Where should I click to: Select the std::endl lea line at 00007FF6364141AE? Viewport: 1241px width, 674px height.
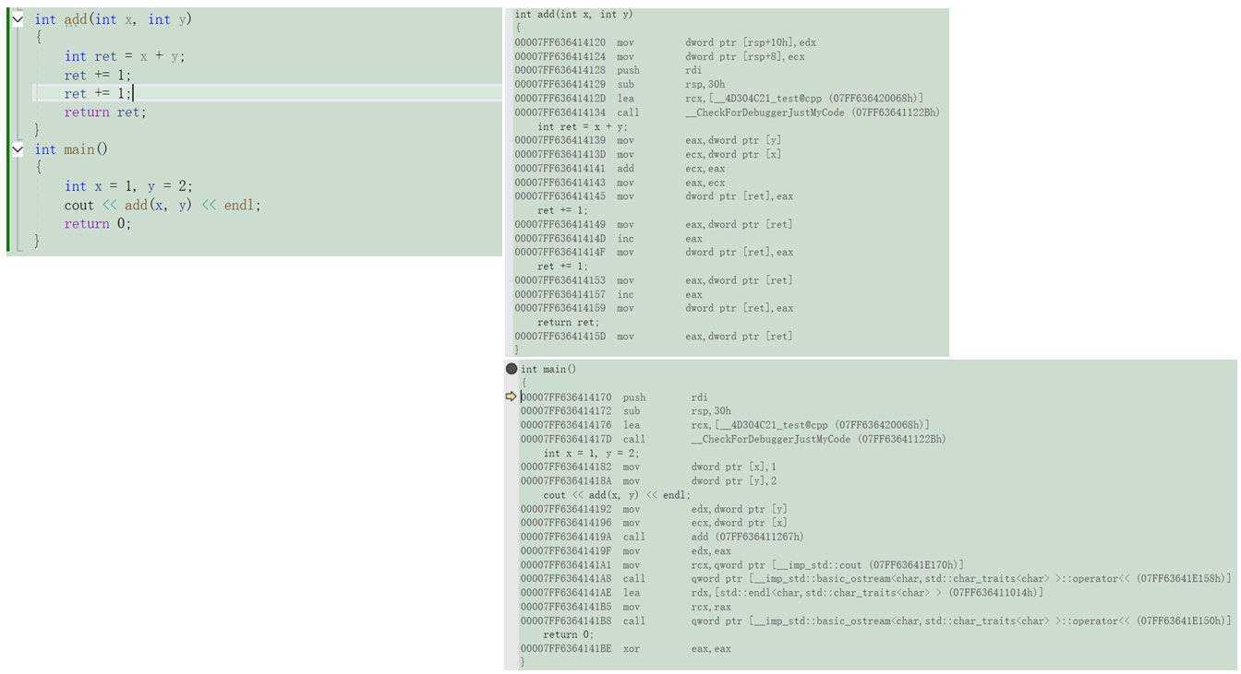coord(782,593)
